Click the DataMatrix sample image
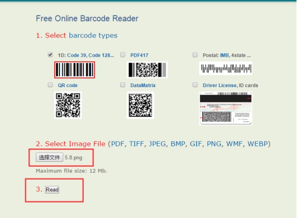Image resolution: width=297 pixels, height=218 pixels. tap(140, 105)
